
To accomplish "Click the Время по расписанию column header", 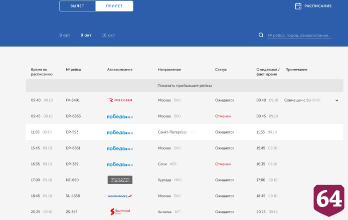I will point(42,71).
